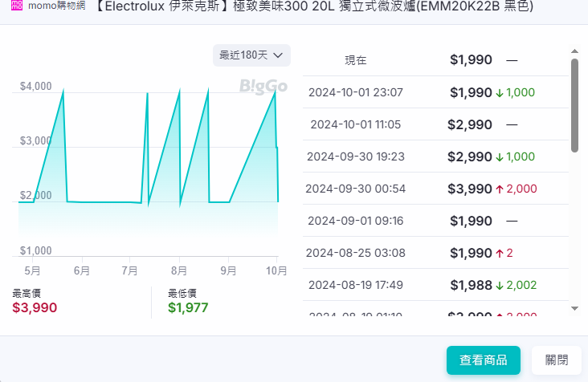Screen dimensions: 588x382
Task: Click the red up arrow for 2024-09-30 00:54
Action: click(500, 189)
